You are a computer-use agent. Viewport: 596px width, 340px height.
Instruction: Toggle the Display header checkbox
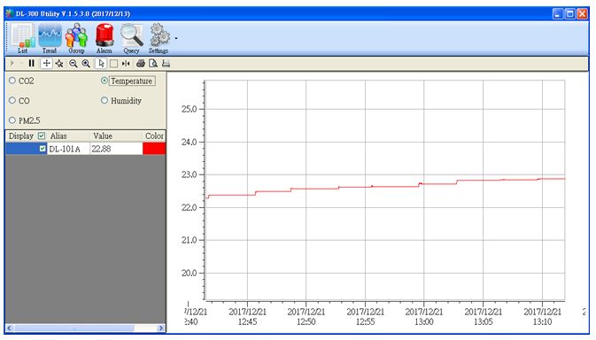tap(42, 135)
